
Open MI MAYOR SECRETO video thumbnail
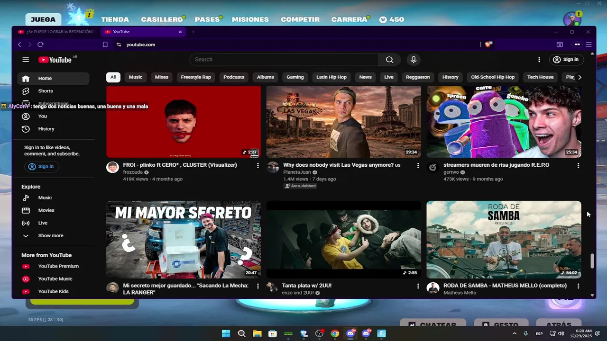[x=184, y=240]
